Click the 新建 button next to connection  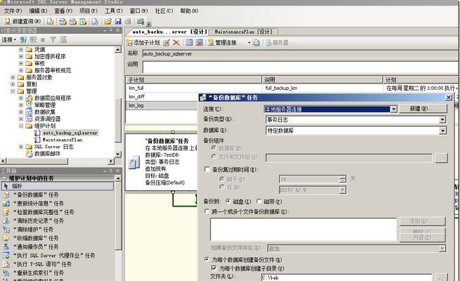coord(423,109)
